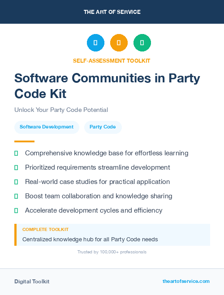
Task: Click Real-world case studies for practical application
Action: pyautogui.click(x=98, y=182)
